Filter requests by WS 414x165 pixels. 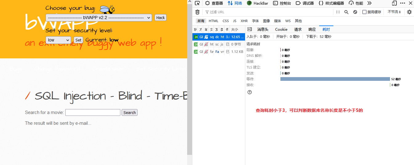coord(288,21)
